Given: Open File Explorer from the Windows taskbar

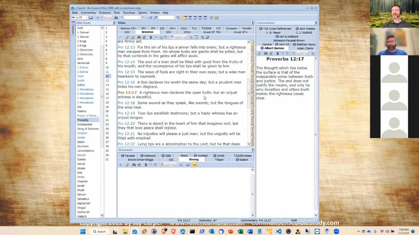Looking at the screenshot, I should coord(125,231).
